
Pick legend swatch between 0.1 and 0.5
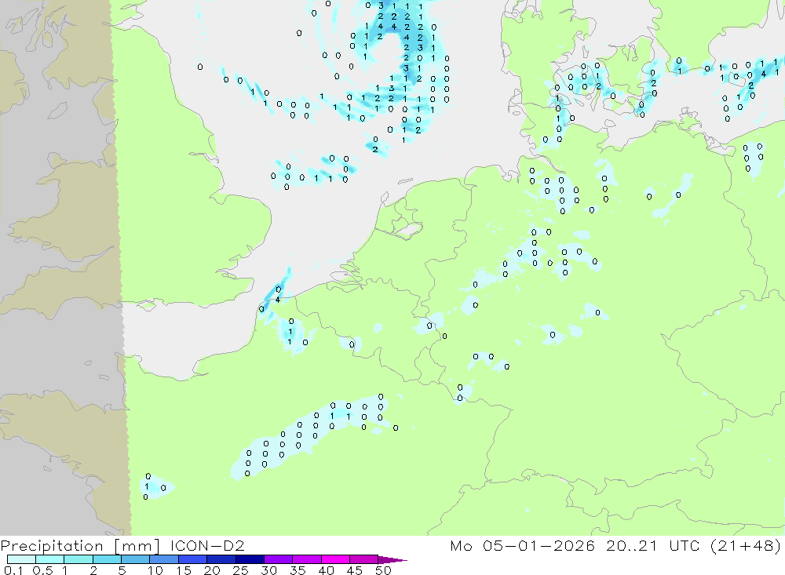pos(21,559)
